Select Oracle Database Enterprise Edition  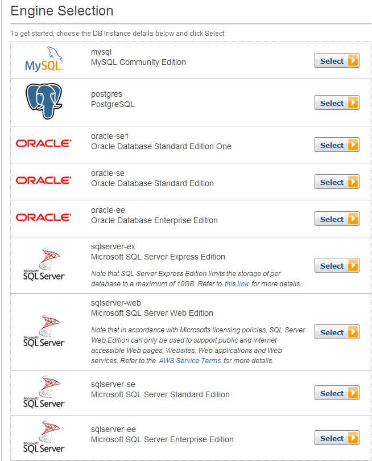337,219
